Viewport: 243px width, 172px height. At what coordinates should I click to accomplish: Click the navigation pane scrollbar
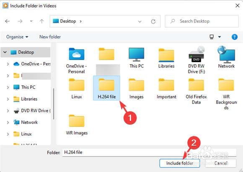point(54,104)
